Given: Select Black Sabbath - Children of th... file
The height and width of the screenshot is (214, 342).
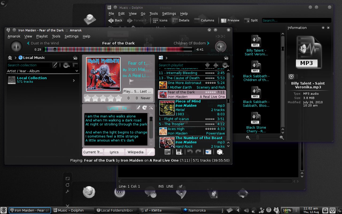Looking at the screenshot, I should pos(256,71).
